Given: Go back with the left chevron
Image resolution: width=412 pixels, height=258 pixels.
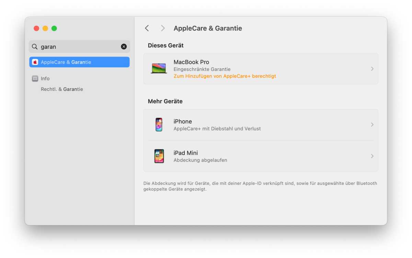Looking at the screenshot, I should (x=147, y=28).
